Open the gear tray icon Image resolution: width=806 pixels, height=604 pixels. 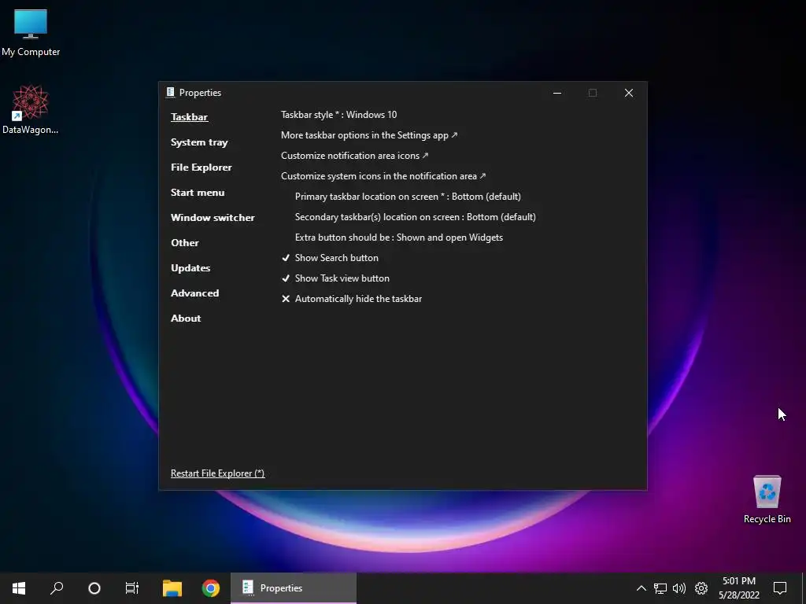(x=701, y=588)
